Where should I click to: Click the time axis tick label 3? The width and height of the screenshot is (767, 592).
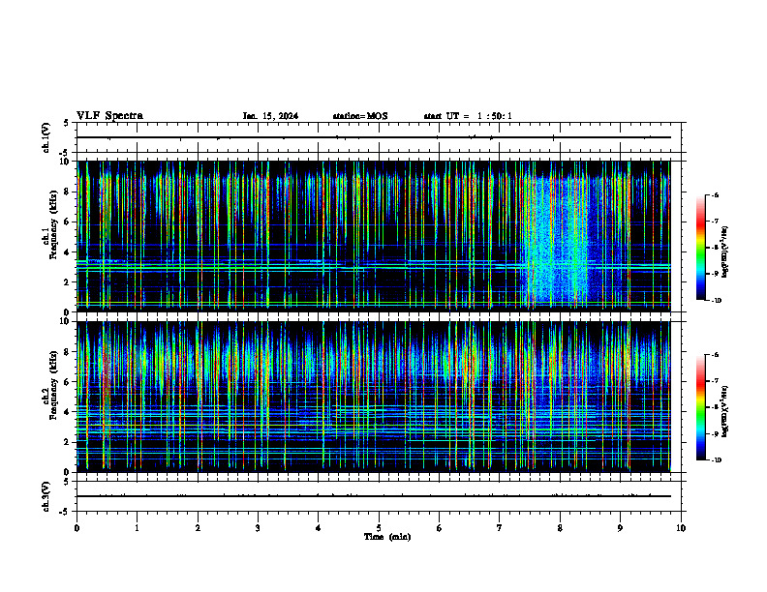pos(258,528)
